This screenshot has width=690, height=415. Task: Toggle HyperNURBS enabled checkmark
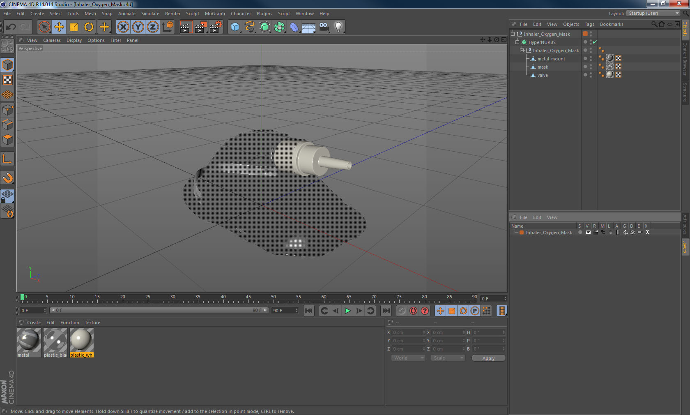595,42
